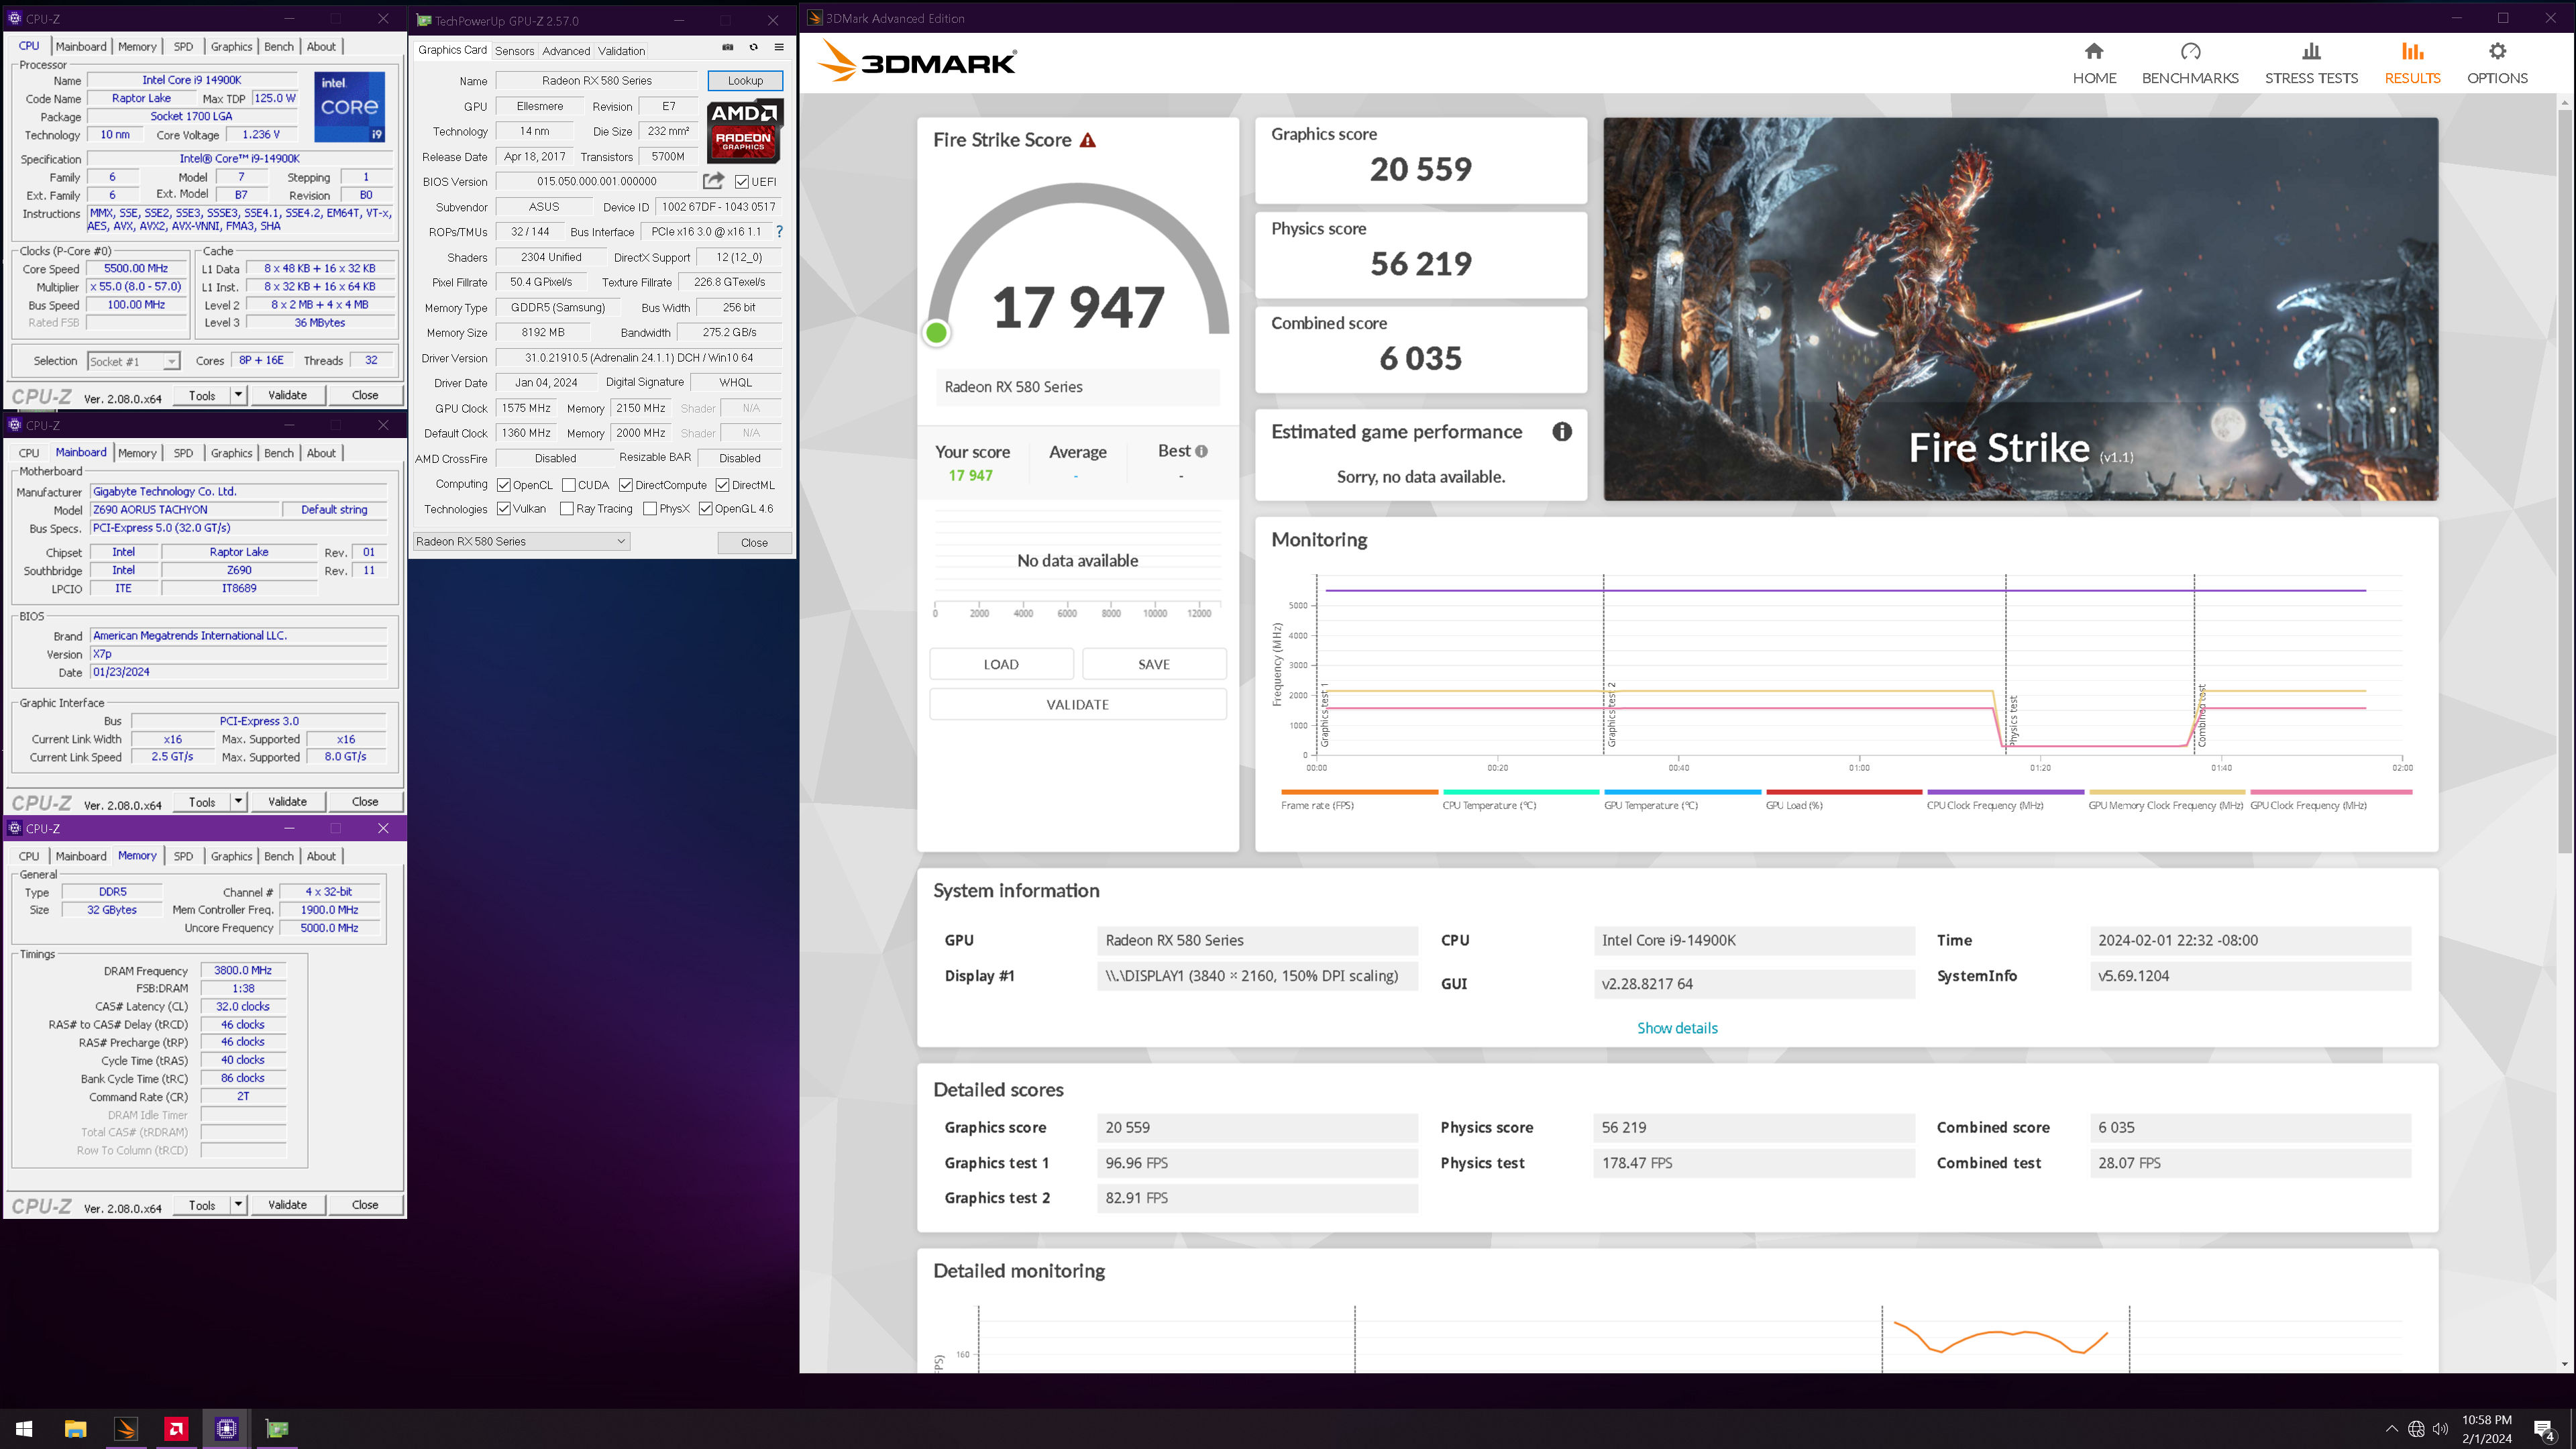Toggle the Ray Tracing checkbox
Viewport: 2576px width, 1449px height.
pos(567,509)
